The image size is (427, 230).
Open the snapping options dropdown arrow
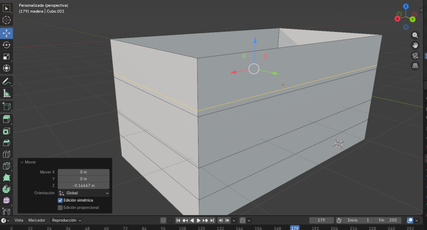249,220
